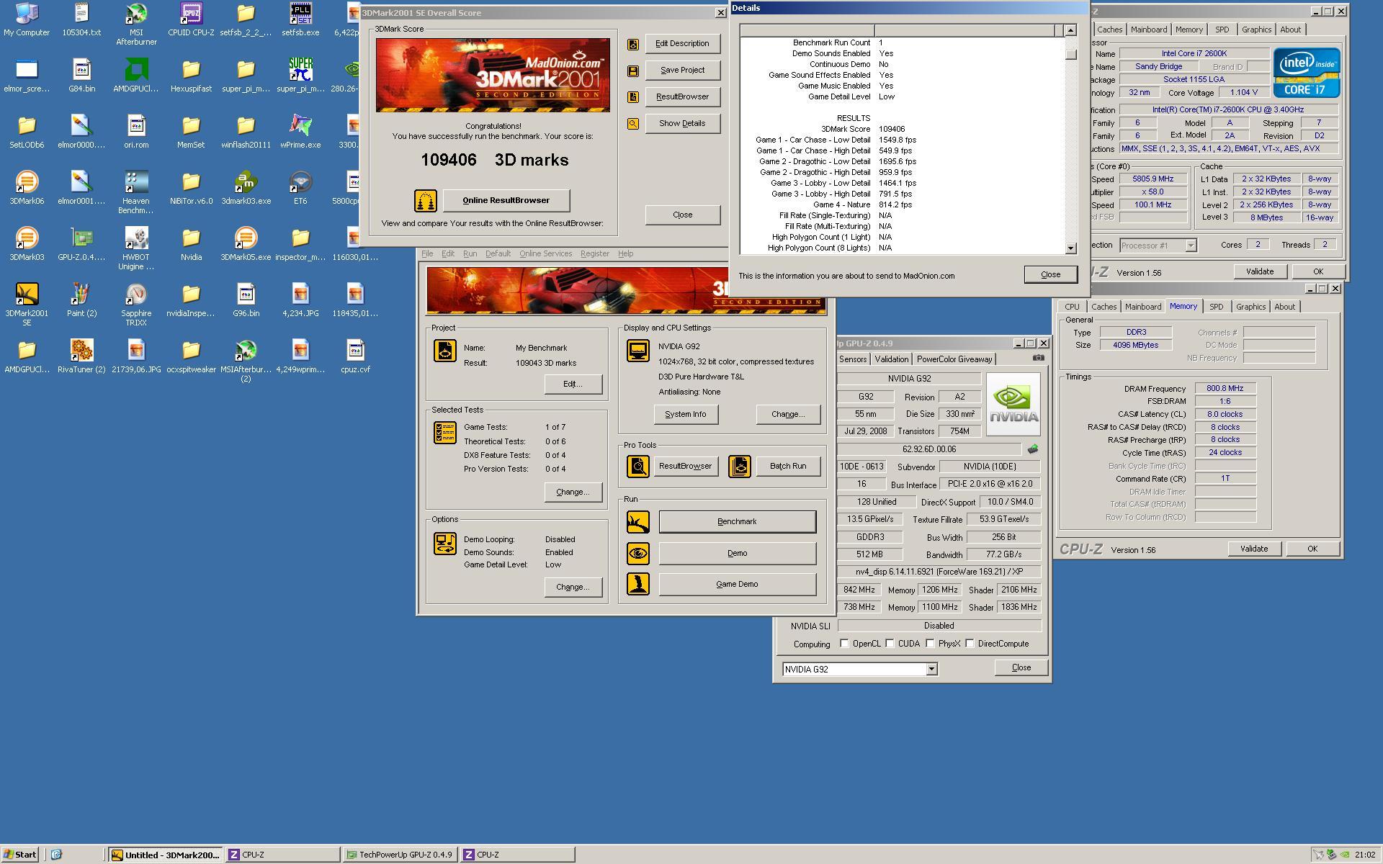
Task: Click the GPU-Z BIOS save chip icon
Action: point(1033,449)
